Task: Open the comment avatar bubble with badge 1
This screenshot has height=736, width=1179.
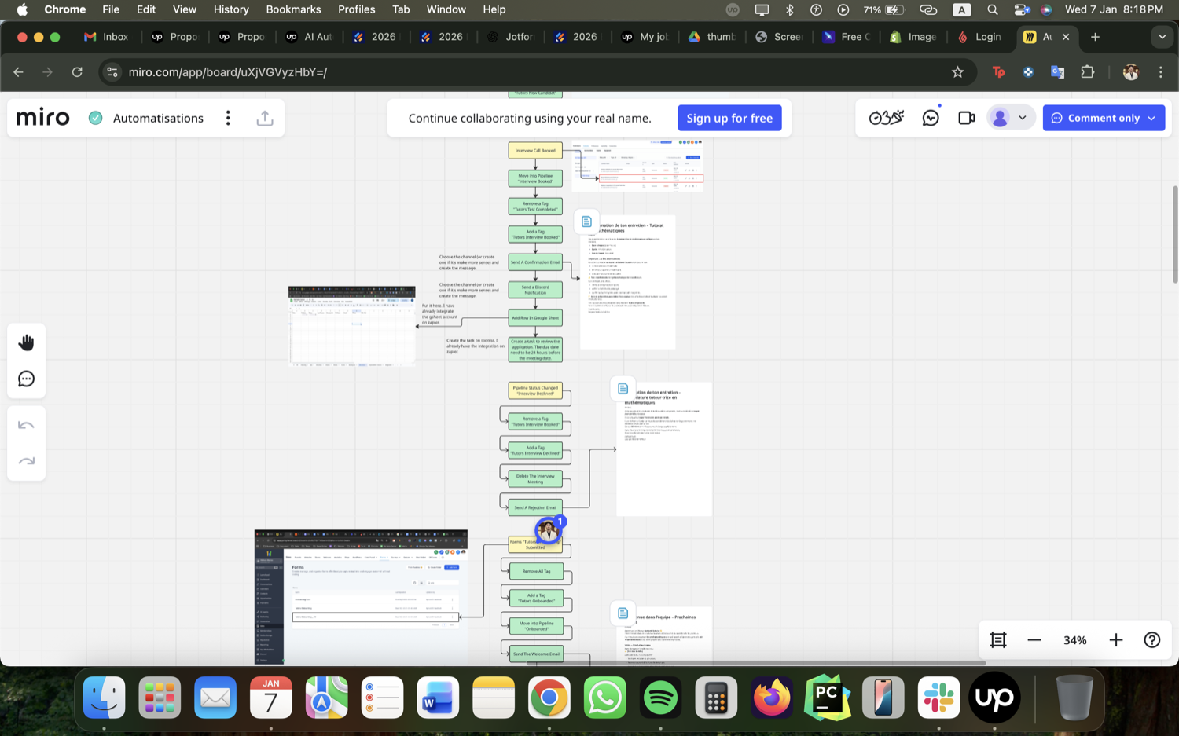Action: coord(549,531)
